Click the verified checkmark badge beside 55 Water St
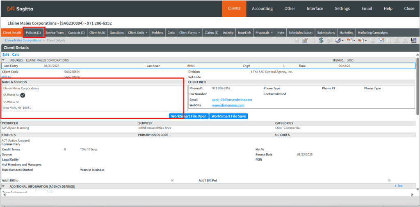This screenshot has height=207, width=420. tap(23, 95)
